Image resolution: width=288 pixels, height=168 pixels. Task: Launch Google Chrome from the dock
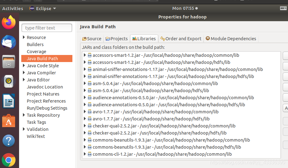[x=9, y=160]
